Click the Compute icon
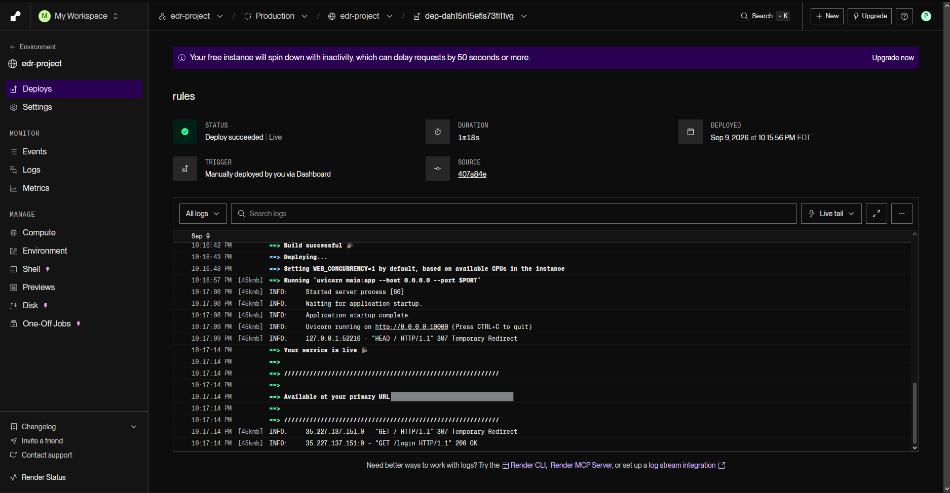The image size is (950, 493). coord(14,233)
